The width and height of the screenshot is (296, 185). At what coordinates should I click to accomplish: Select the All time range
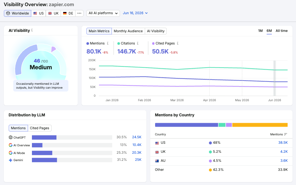281,31
